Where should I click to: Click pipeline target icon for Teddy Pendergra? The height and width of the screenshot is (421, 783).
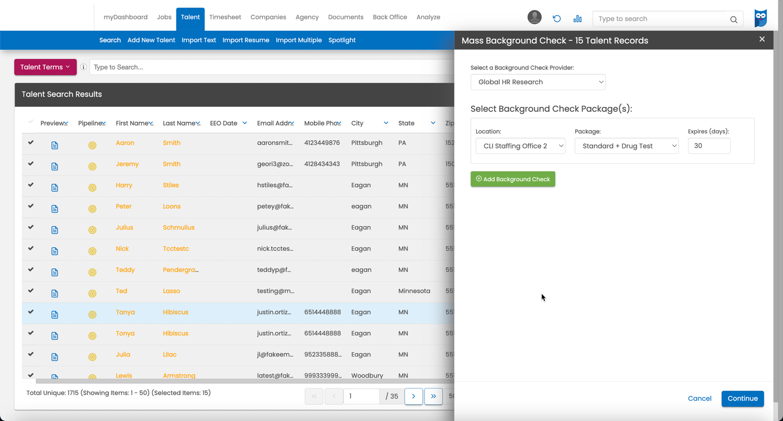92,272
